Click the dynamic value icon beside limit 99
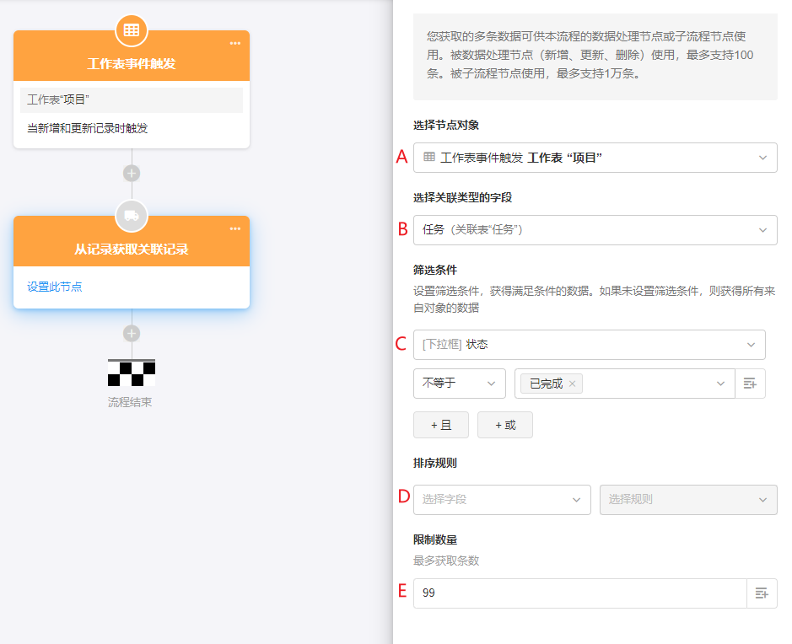 (x=762, y=593)
